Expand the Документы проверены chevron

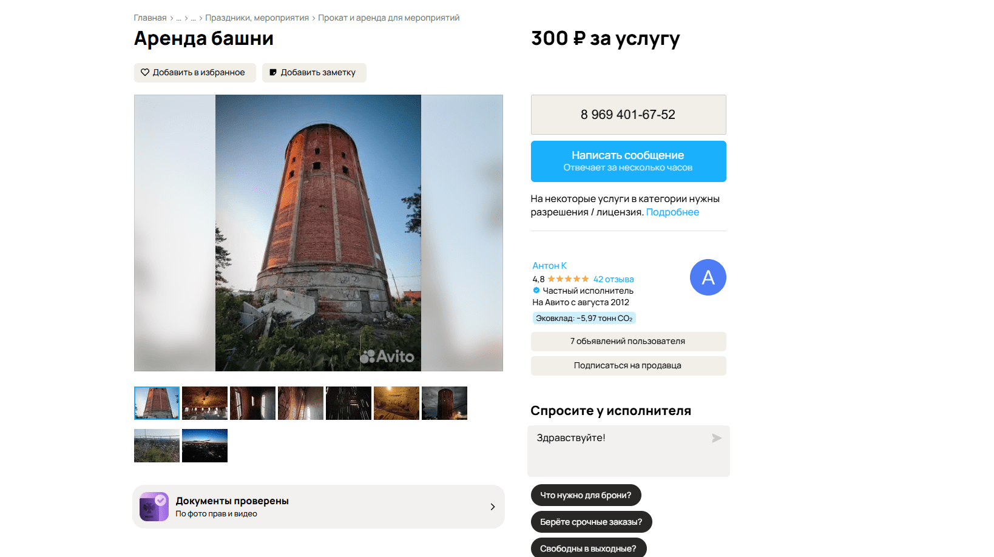pyautogui.click(x=492, y=507)
